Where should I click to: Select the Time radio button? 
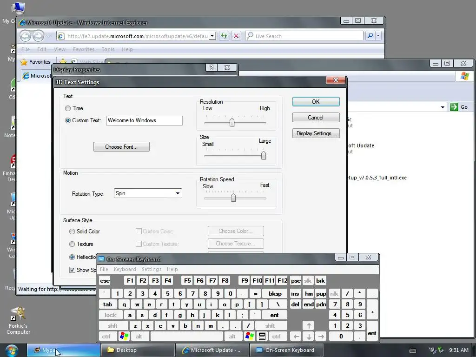point(68,108)
